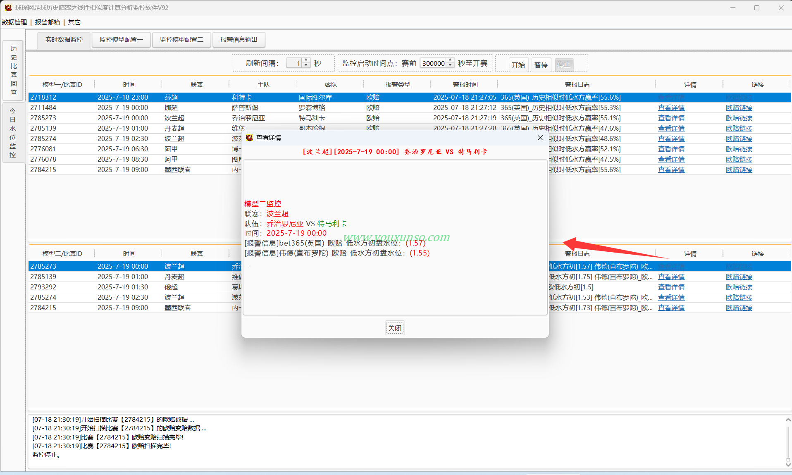Click the bet365 报警信息 line in dialog
This screenshot has height=475, width=792.
335,243
